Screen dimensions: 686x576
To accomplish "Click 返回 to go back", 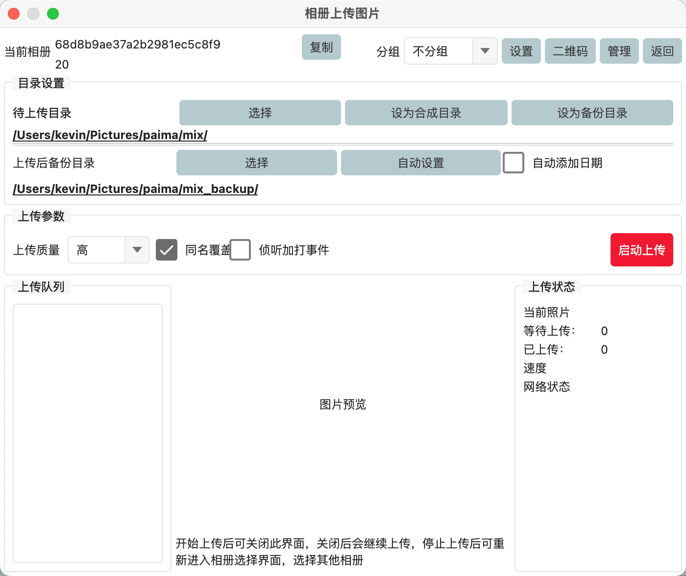I will coord(662,51).
